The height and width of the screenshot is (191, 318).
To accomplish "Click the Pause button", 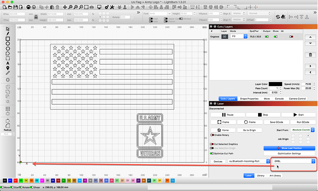I will click(228, 115).
